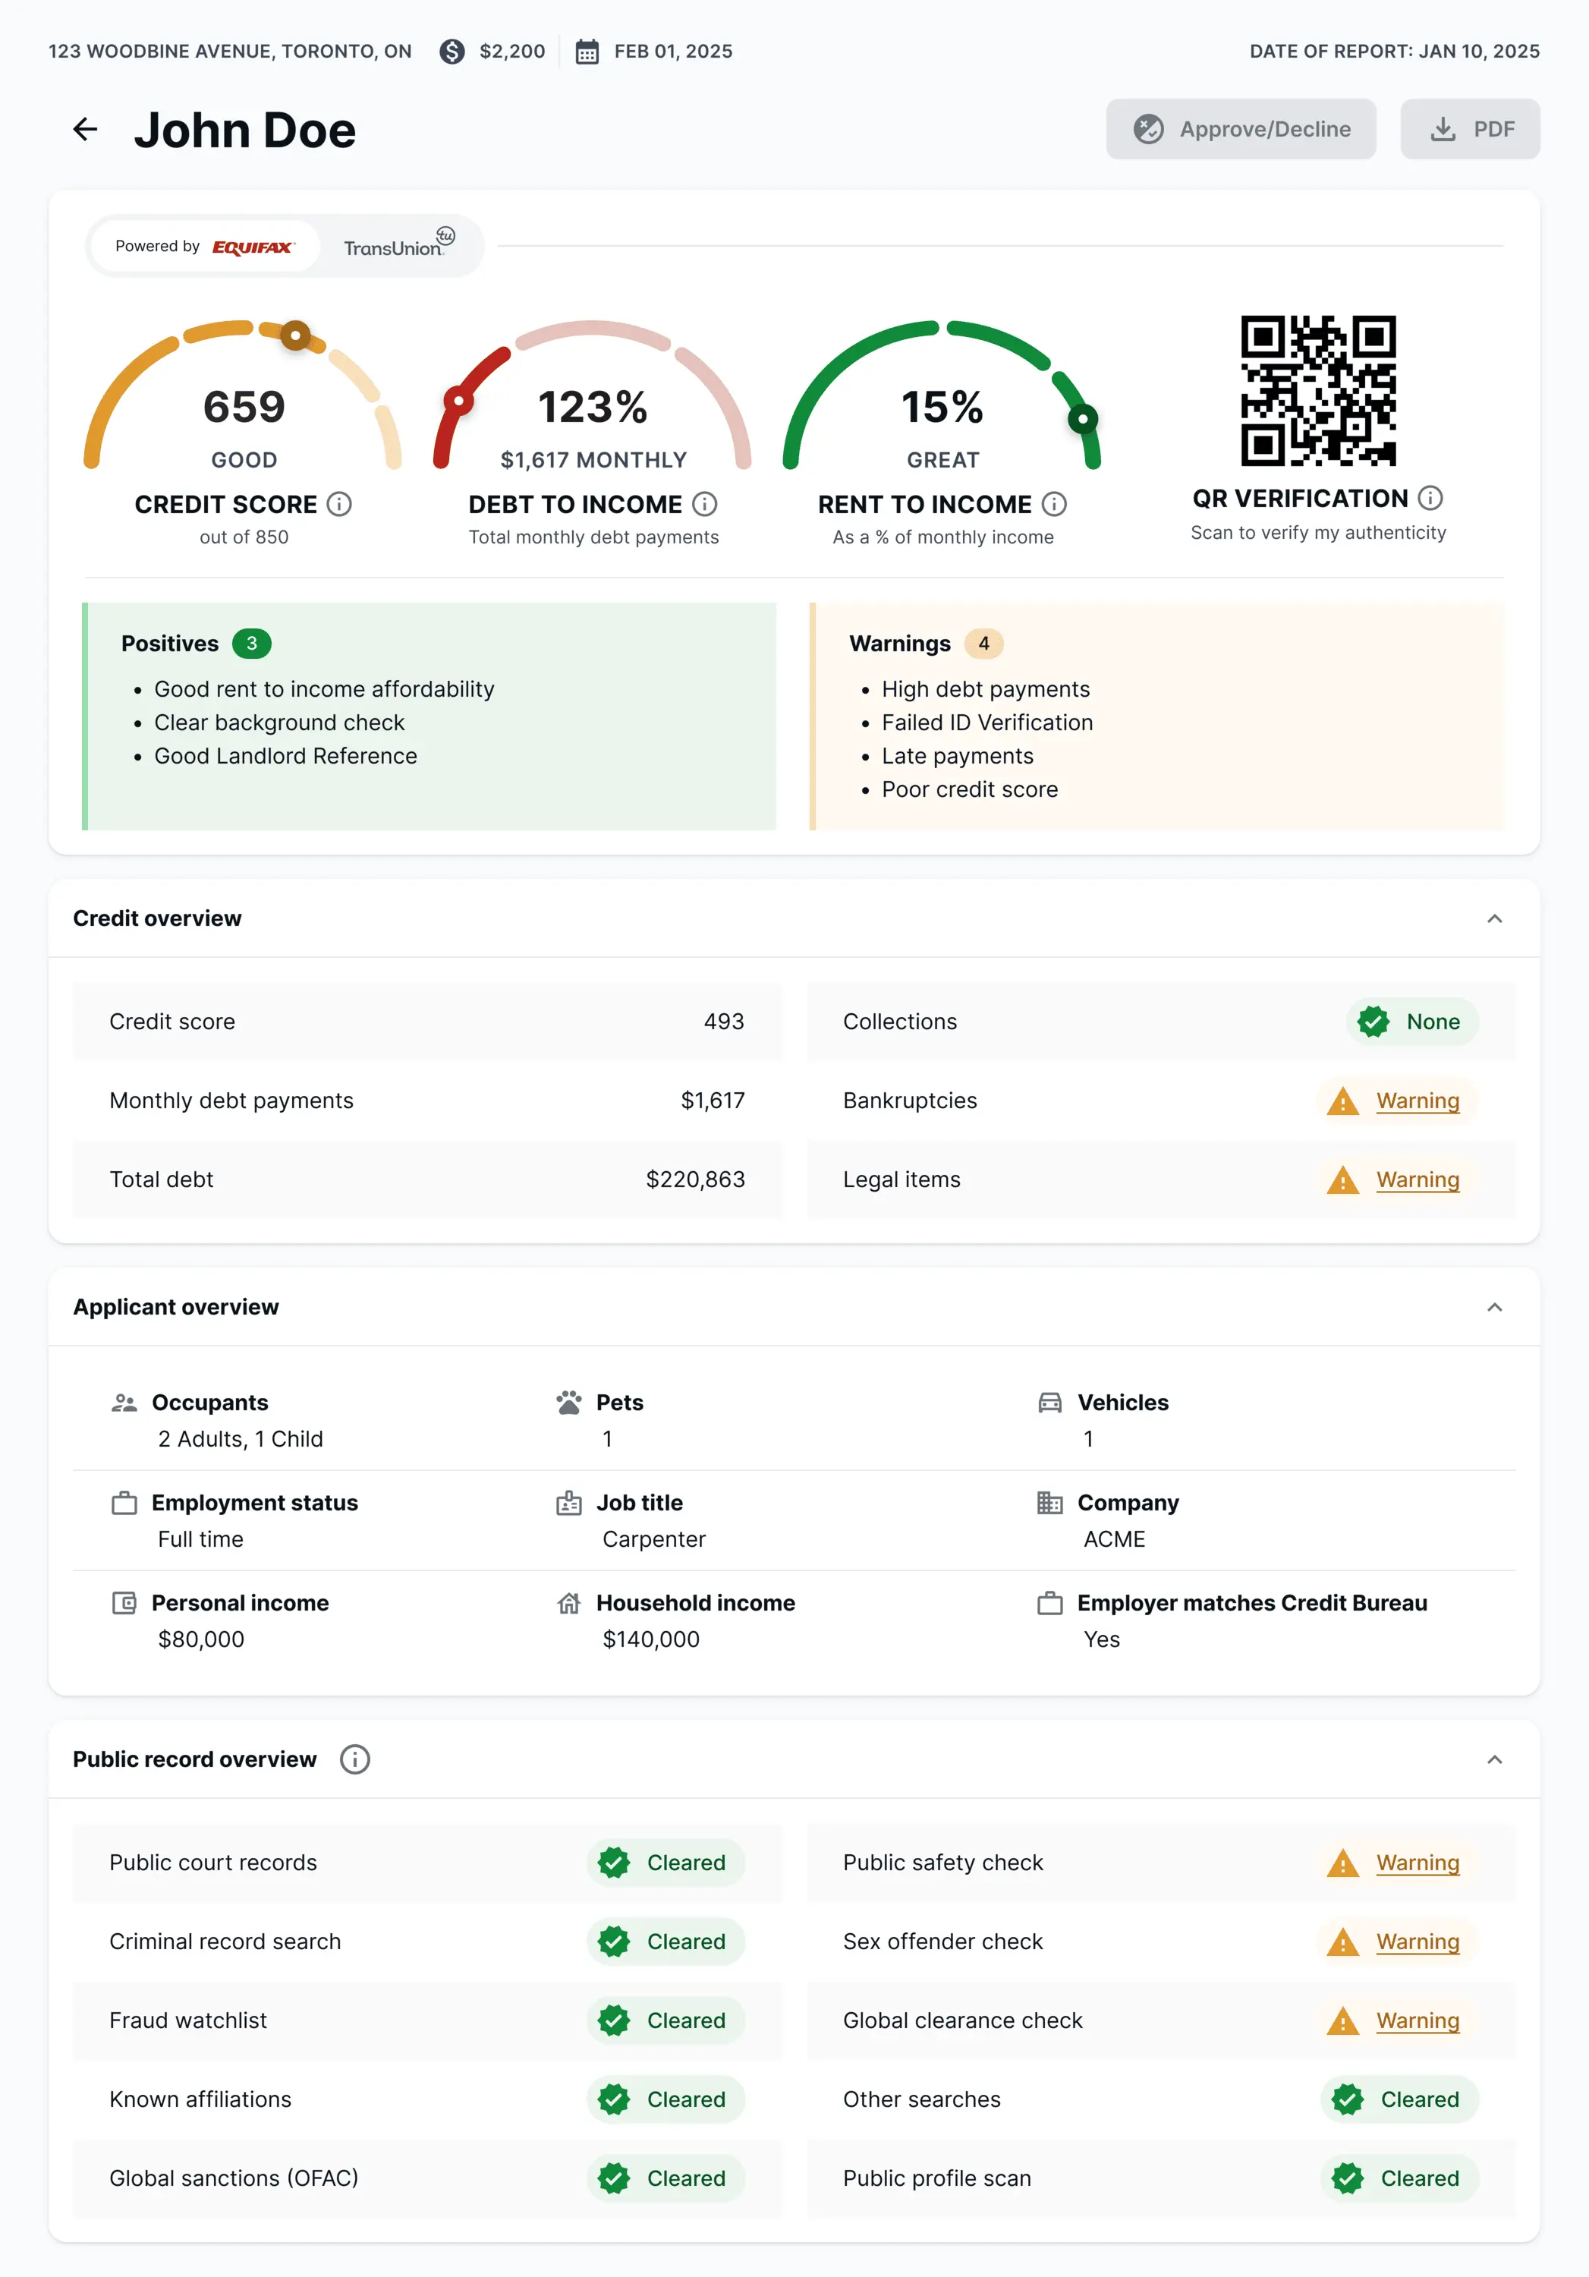Click the calendar icon next to Feb 01, 2025
This screenshot has height=2277, width=1589.
pyautogui.click(x=587, y=52)
